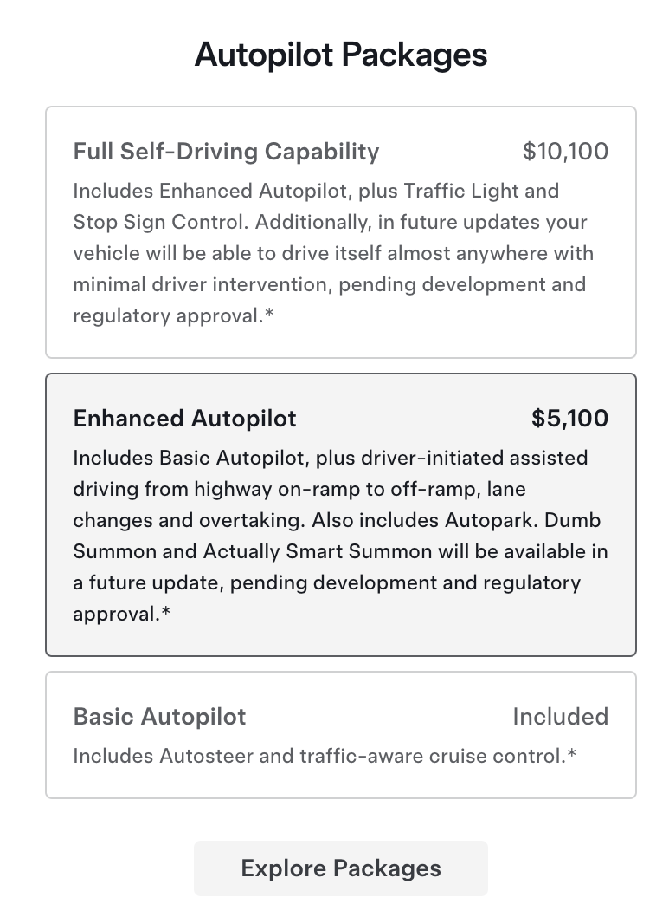The width and height of the screenshot is (656, 917).
Task: Click the asterisk after Enhanced Autopilot's 'approval.'
Action: tap(166, 614)
